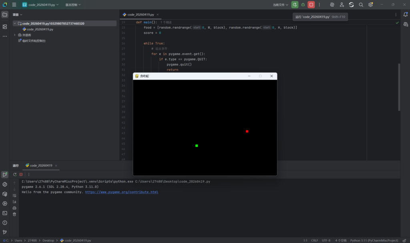The image size is (410, 243).
Task: Click the rerun button in the top toolbar
Action: (295, 5)
